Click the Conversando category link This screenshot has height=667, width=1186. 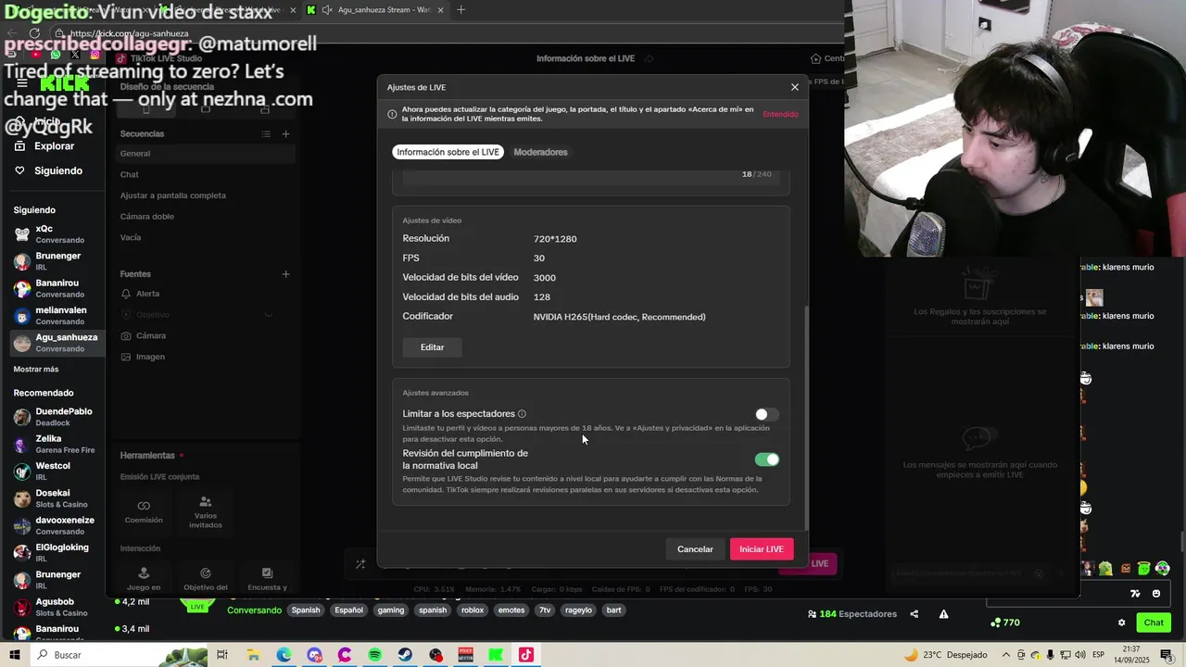(x=254, y=610)
